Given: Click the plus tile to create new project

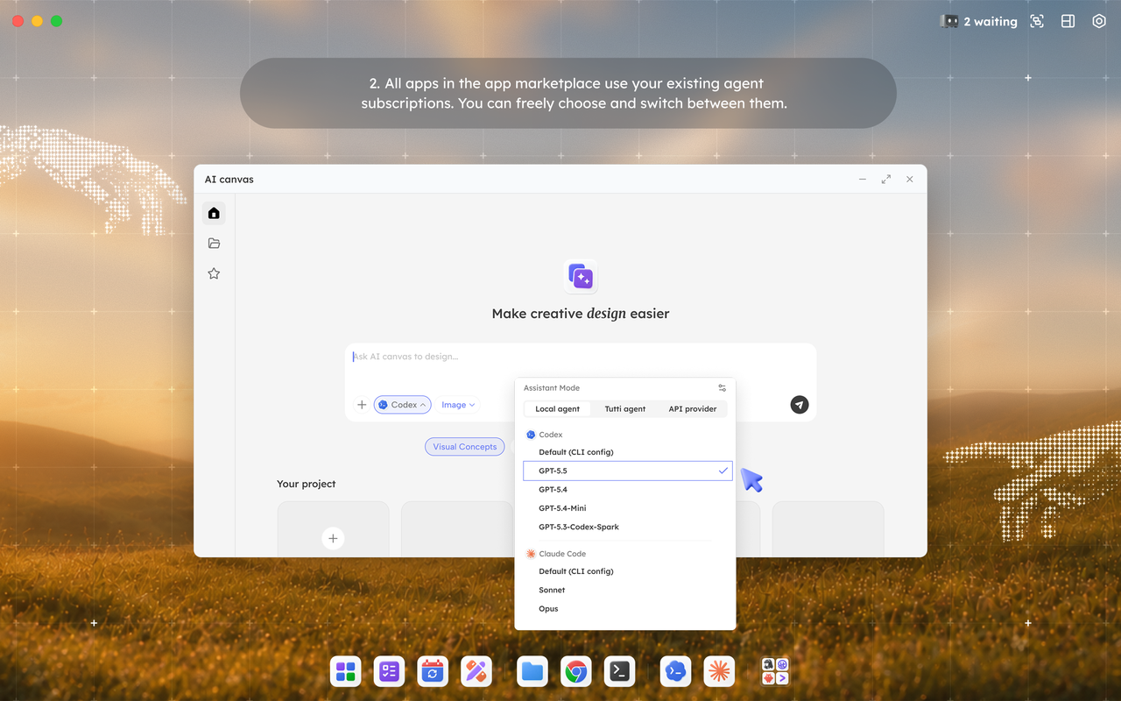Looking at the screenshot, I should (x=333, y=538).
